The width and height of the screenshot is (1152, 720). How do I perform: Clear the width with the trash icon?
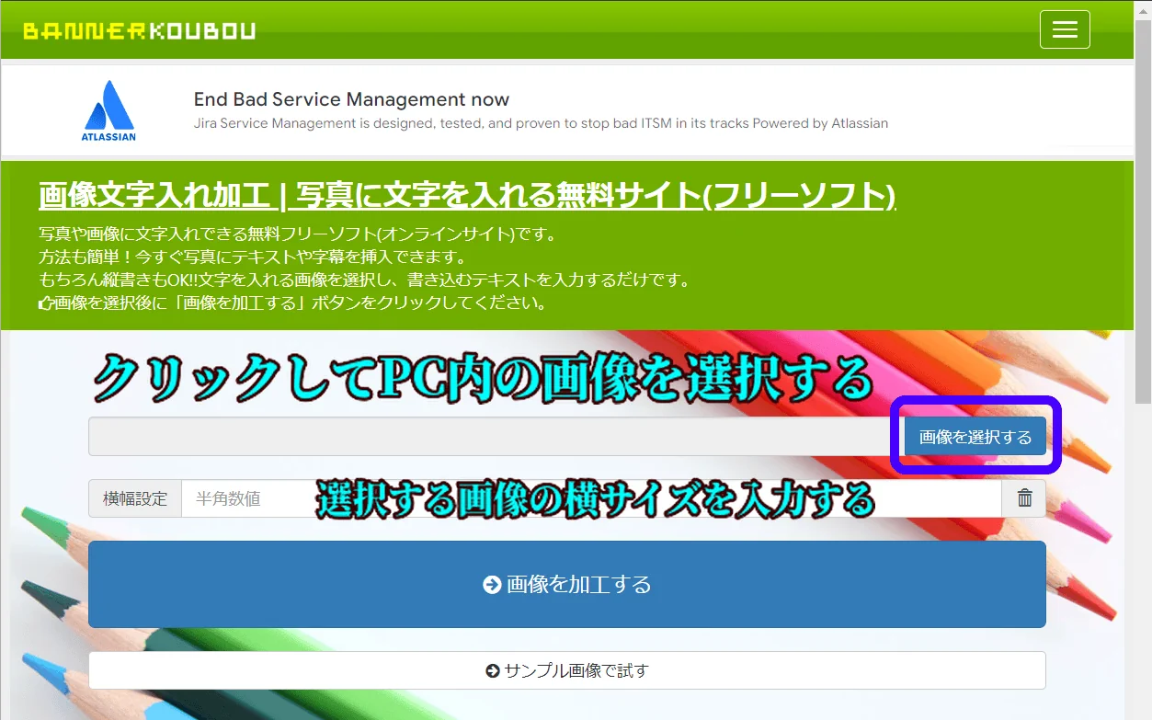pyautogui.click(x=1024, y=498)
